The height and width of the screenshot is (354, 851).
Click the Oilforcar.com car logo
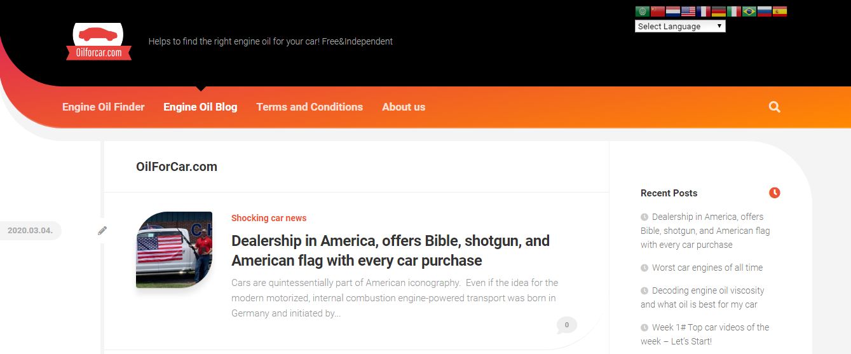click(99, 42)
